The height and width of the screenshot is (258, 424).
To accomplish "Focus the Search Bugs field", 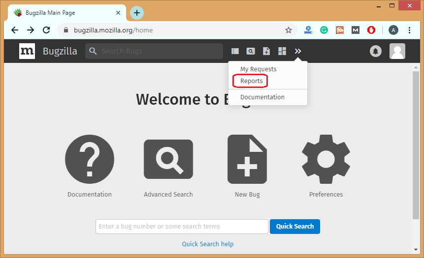I will click(154, 51).
